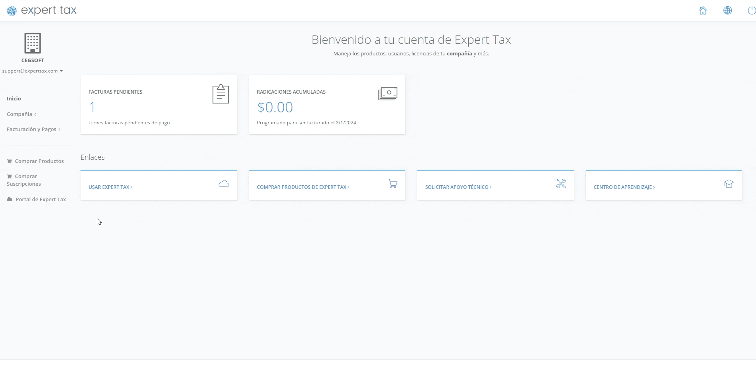This screenshot has height=365, width=756.
Task: Click text 'Programado para ser facturado el 8/1/2024'
Action: tap(306, 123)
